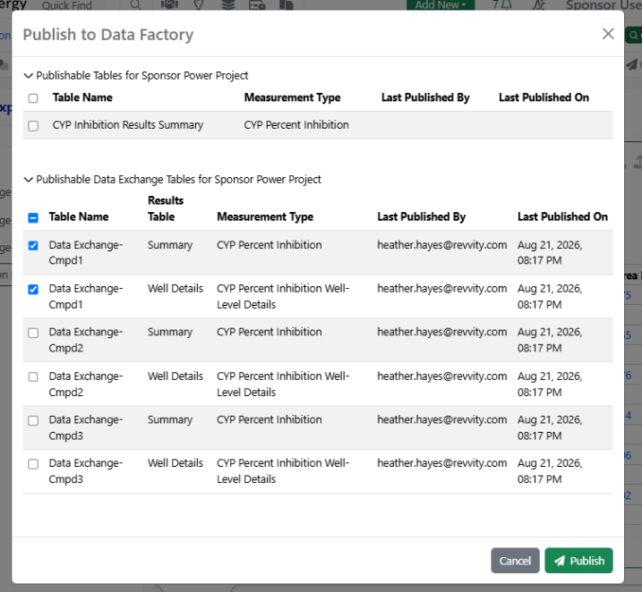The height and width of the screenshot is (592, 642).
Task: Click Data Exchange-Cmpd3 name in Well Details row
Action: click(x=86, y=471)
